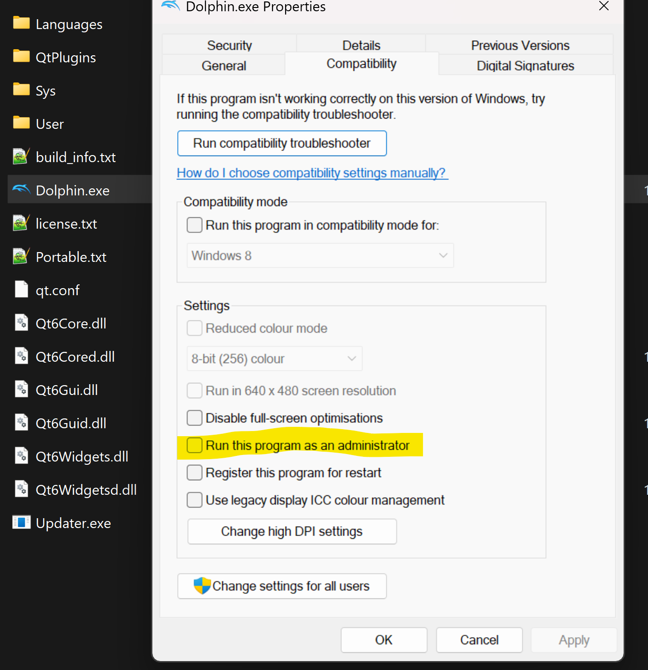The width and height of the screenshot is (648, 670).
Task: Check Run this program as an administrator
Action: pos(195,445)
